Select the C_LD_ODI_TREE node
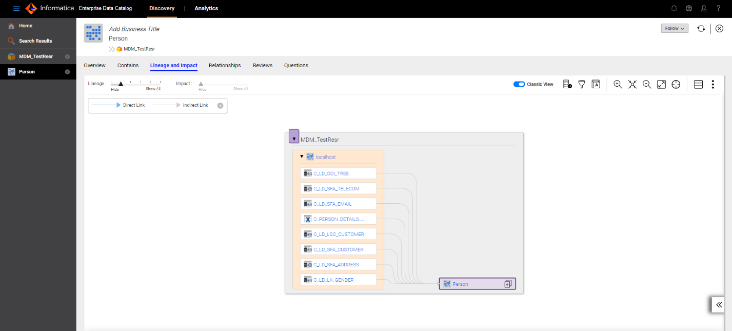The image size is (732, 331). 338,173
